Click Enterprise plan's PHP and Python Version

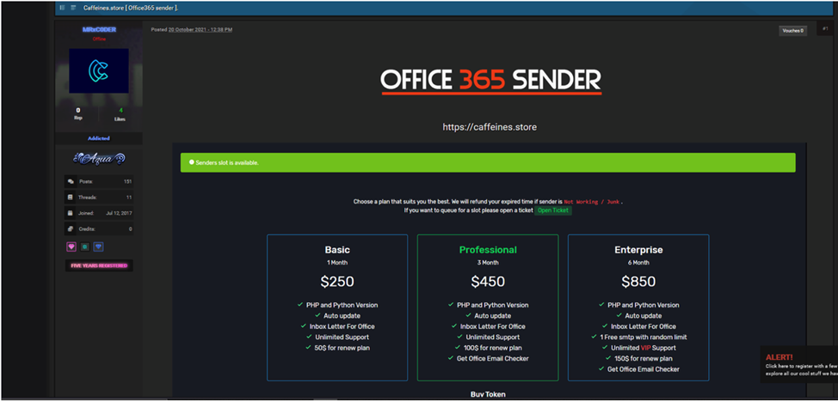(643, 305)
